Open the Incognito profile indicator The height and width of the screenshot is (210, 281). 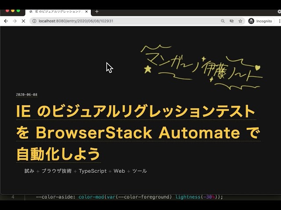tap(261, 21)
